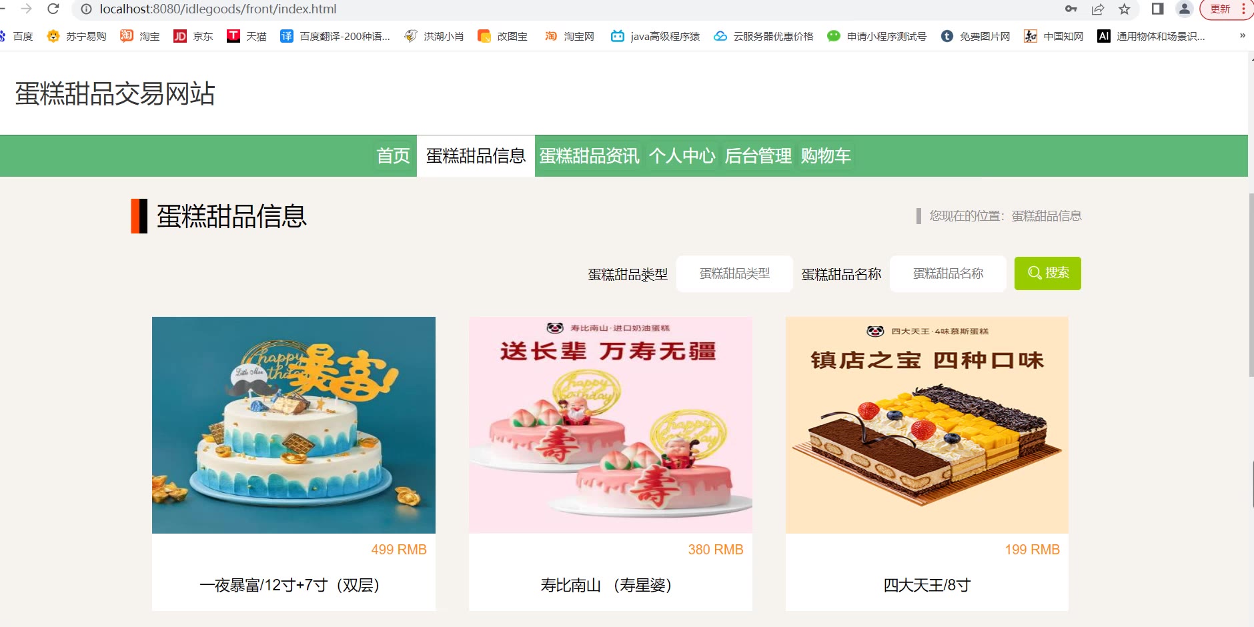Open 个人中心 in the navigation bar
1254x627 pixels.
point(682,155)
